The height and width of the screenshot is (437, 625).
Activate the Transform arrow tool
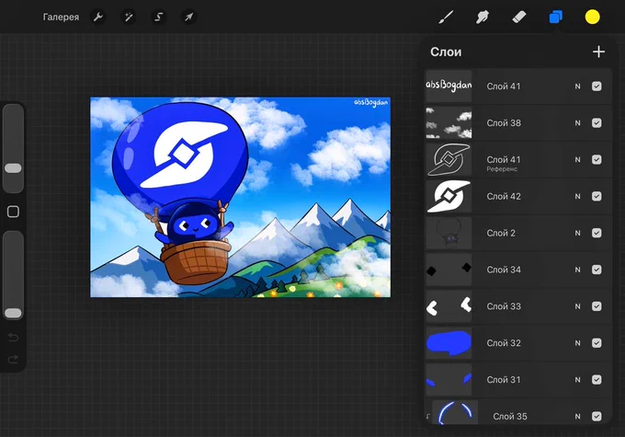click(x=189, y=17)
